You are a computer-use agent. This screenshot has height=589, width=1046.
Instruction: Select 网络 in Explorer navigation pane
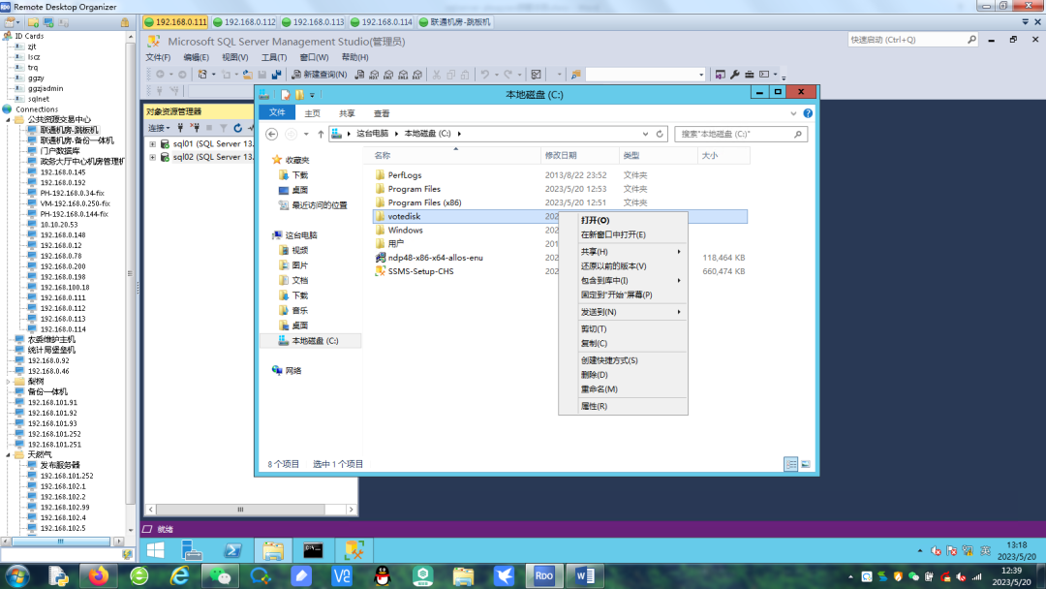coord(292,370)
